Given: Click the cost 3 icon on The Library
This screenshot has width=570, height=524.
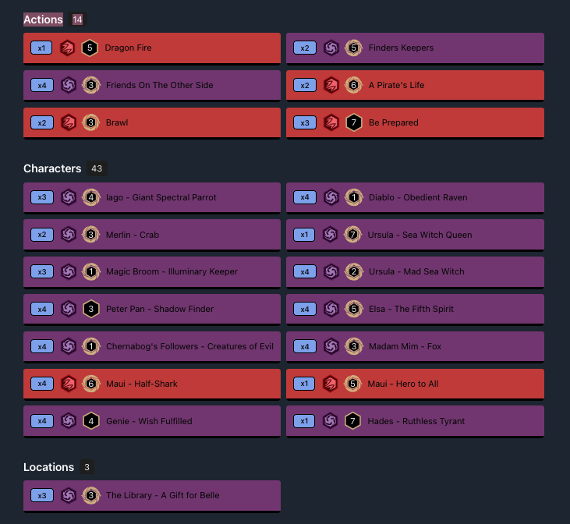Looking at the screenshot, I should point(90,495).
